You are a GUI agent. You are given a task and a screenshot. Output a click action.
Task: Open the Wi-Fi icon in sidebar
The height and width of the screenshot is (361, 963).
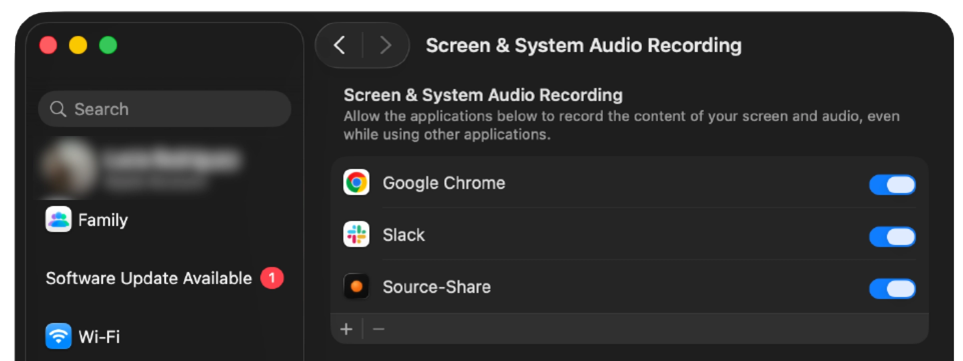tap(59, 336)
